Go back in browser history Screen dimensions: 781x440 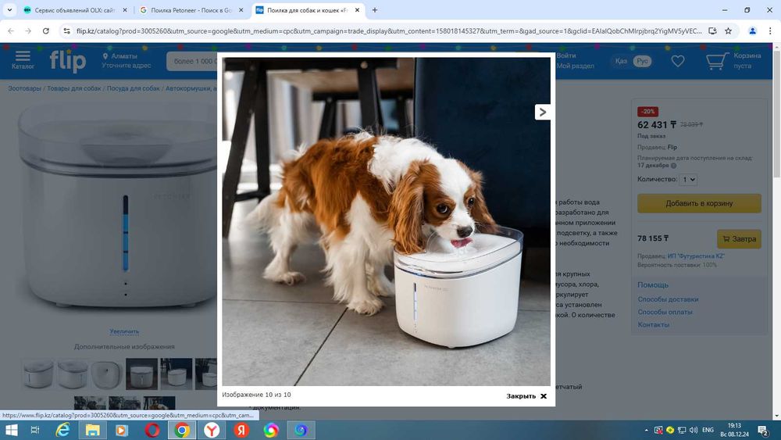point(11,31)
